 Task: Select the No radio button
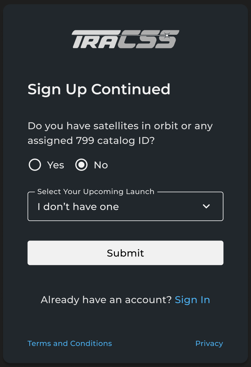pyautogui.click(x=81, y=165)
